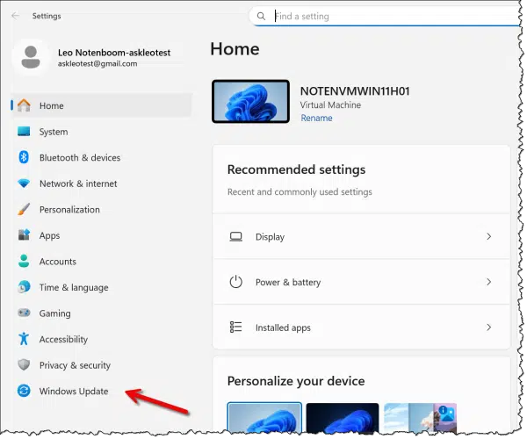
Task: Select the dark bloom theme thumbnail
Action: click(343, 418)
